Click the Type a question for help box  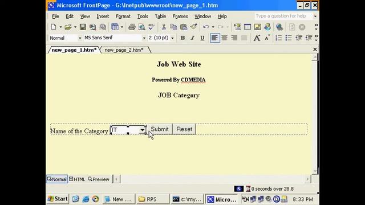283,16
